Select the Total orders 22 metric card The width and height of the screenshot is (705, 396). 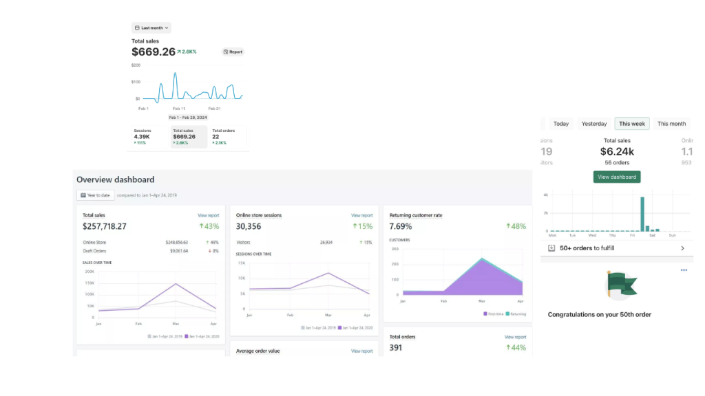227,137
